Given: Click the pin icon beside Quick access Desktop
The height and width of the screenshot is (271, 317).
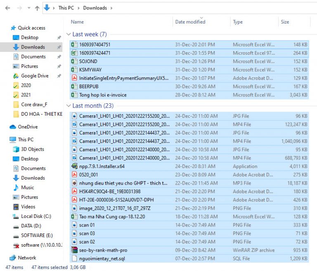Looking at the screenshot, I should (59, 37).
